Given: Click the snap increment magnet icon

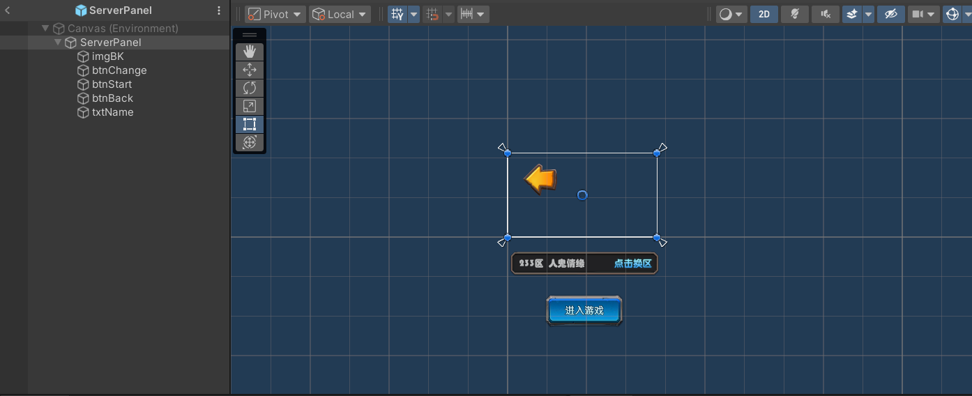Looking at the screenshot, I should [432, 14].
